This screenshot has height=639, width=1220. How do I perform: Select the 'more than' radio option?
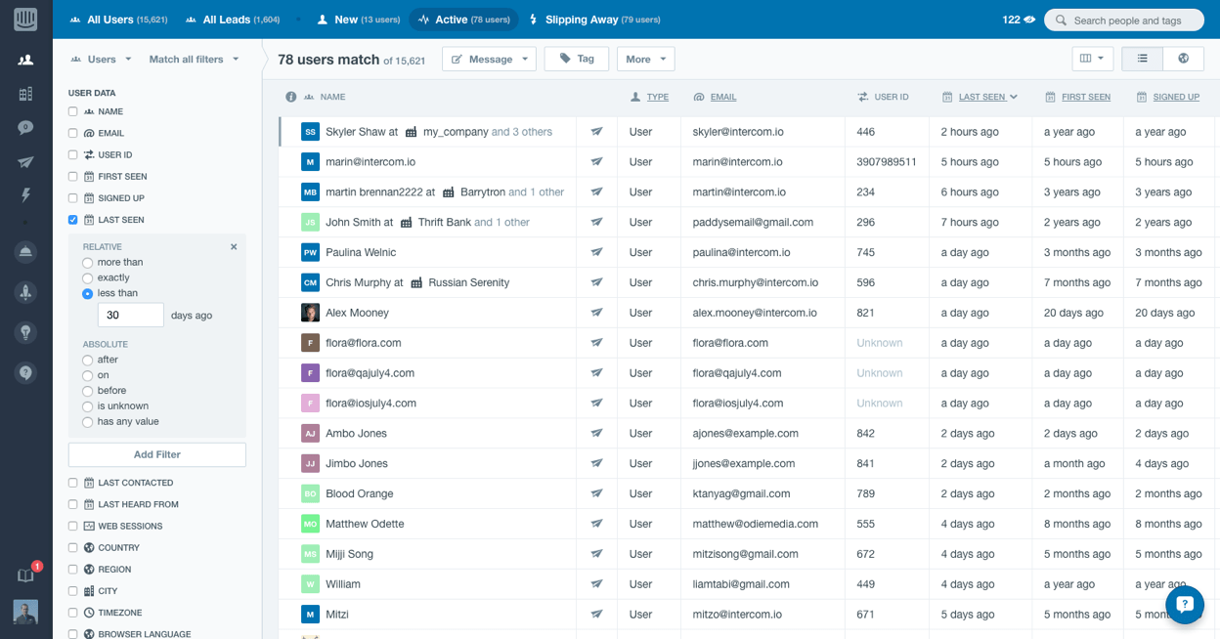[87, 262]
